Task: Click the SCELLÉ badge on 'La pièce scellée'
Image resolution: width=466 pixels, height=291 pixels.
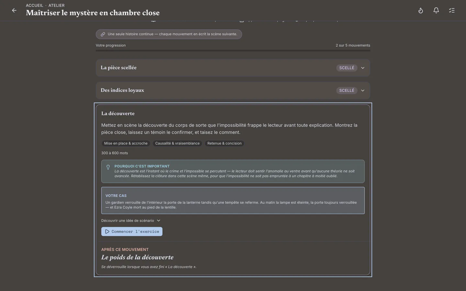Action: [x=347, y=68]
